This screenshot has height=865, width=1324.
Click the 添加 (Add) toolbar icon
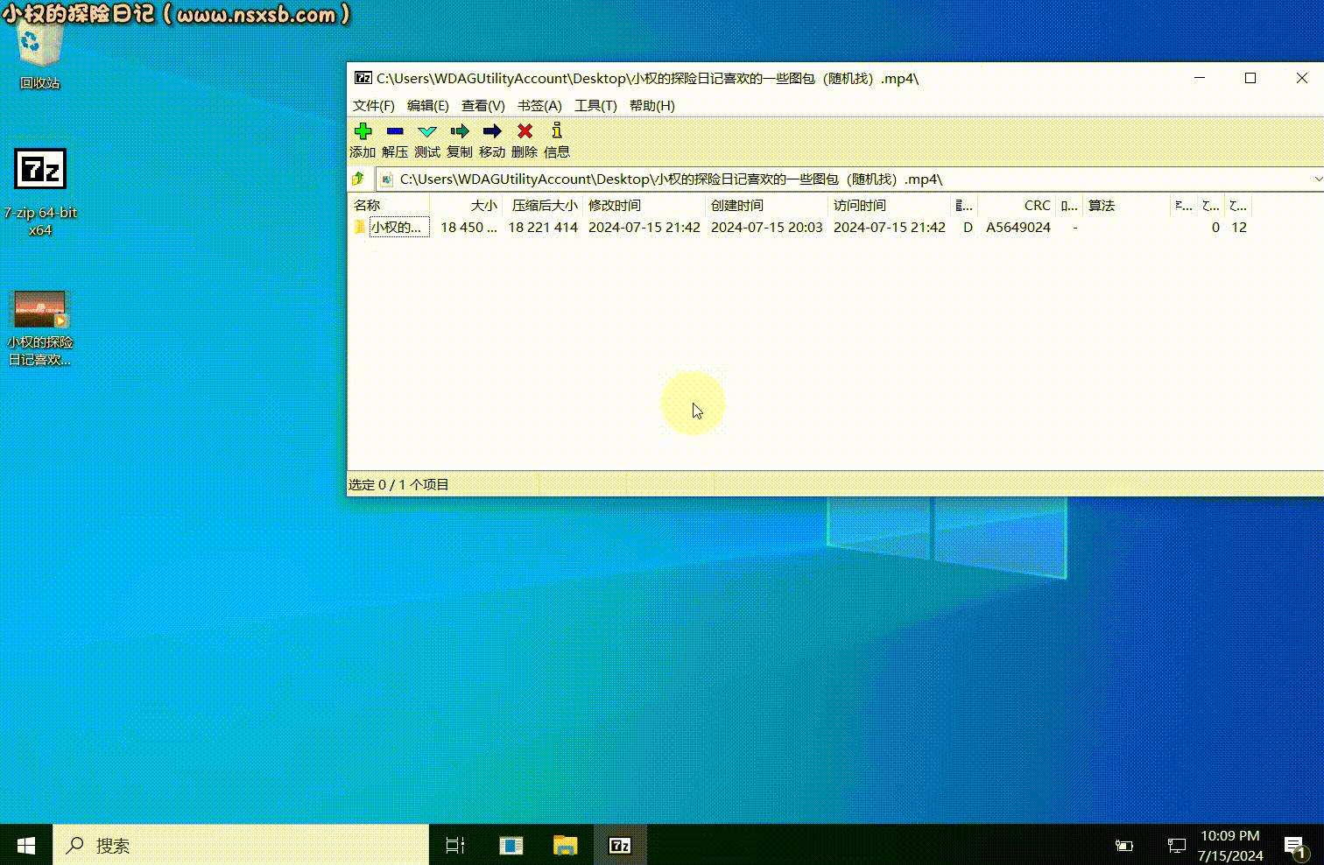tap(363, 131)
